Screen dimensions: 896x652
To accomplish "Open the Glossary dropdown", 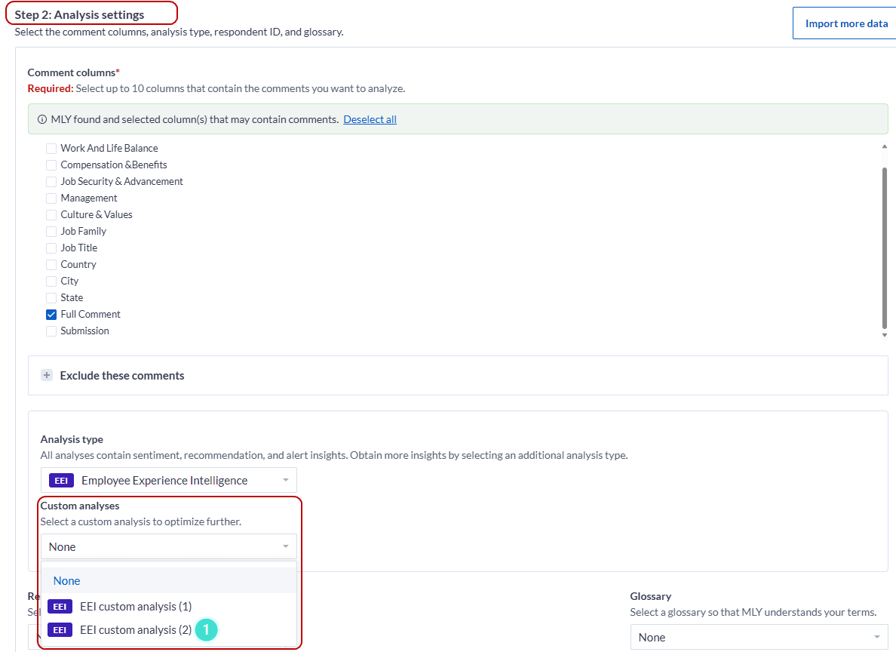I will point(760,637).
